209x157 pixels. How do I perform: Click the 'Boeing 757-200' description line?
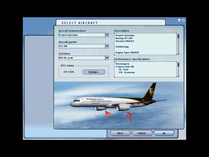[124, 38]
